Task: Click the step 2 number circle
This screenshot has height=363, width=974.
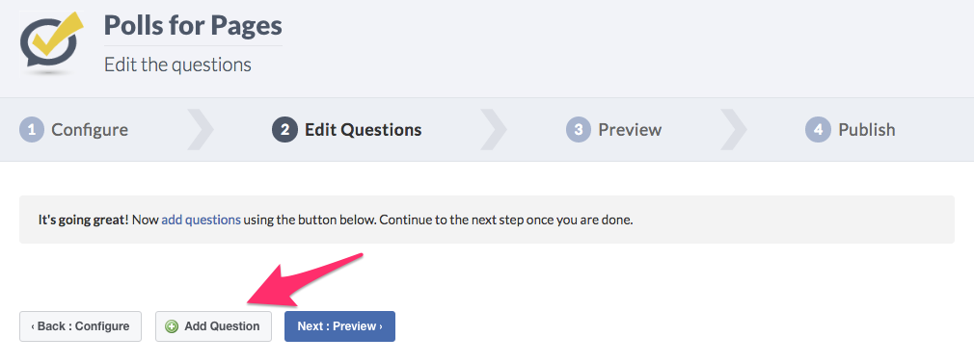Action: click(284, 130)
